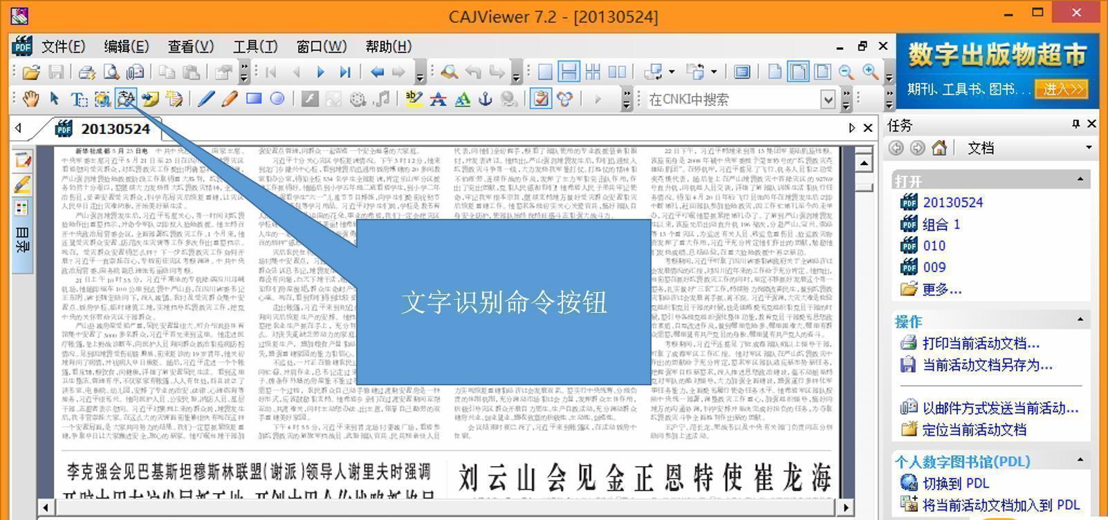
Task: Click the OCR text recognition tool
Action: pyautogui.click(x=126, y=99)
